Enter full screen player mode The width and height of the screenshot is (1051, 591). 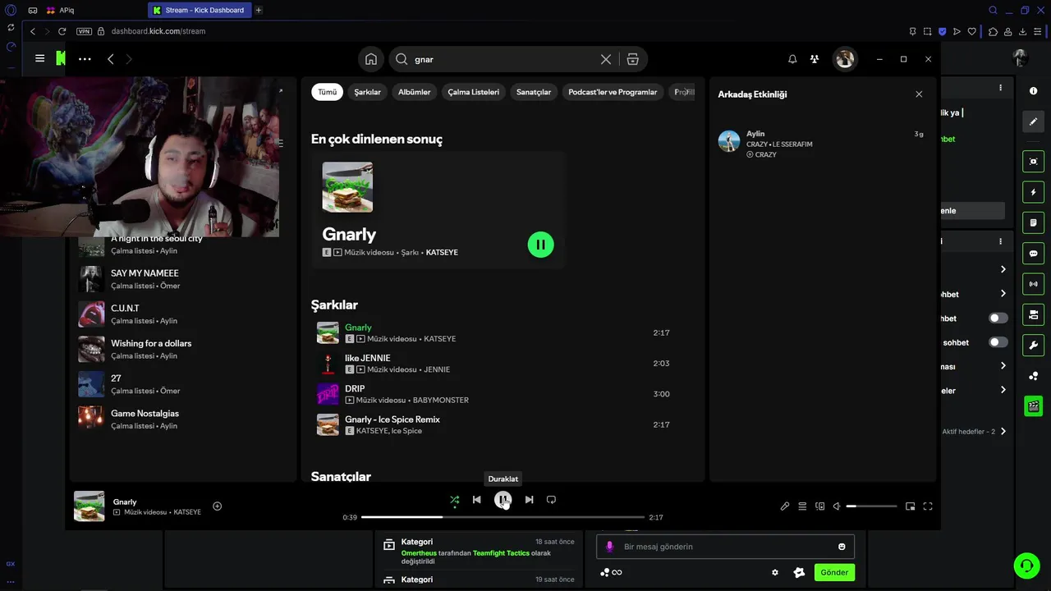pyautogui.click(x=928, y=506)
